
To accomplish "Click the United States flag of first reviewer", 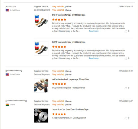I will point(7,10).
